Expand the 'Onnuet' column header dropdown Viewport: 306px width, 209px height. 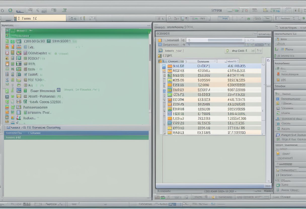tap(186, 61)
